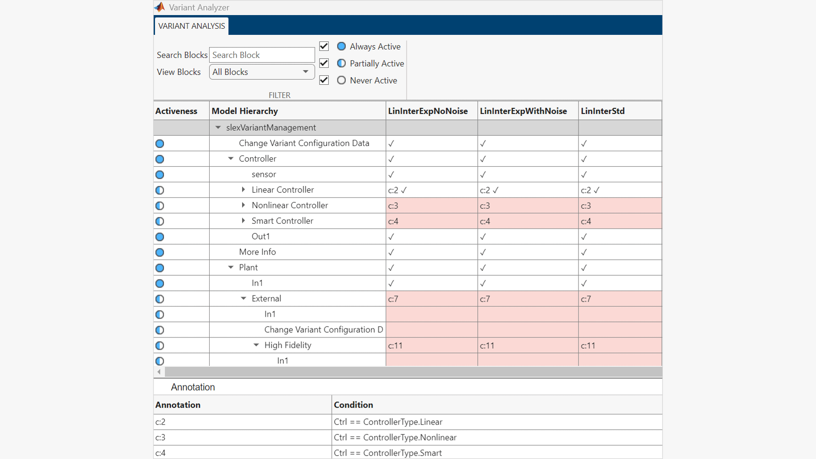Click activeness icon for More Info row
The width and height of the screenshot is (816, 459).
coord(160,252)
